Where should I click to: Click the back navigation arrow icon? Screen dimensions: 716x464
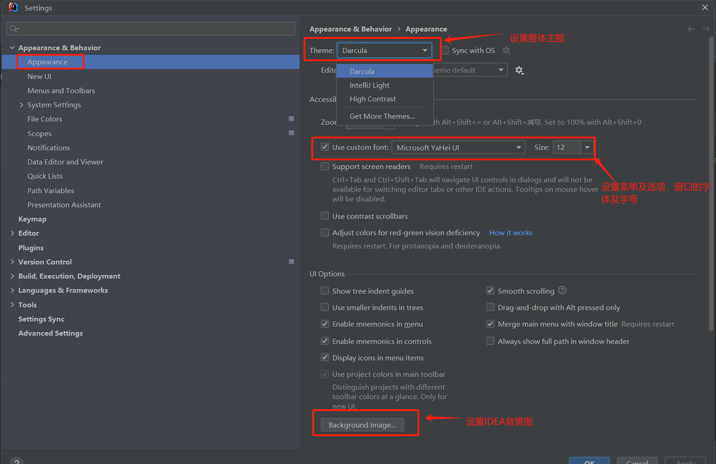(x=691, y=29)
